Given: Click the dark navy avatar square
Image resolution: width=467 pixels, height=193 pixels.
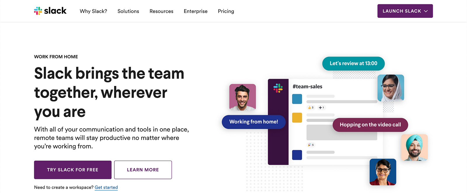Looking at the screenshot, I should coord(297,155).
